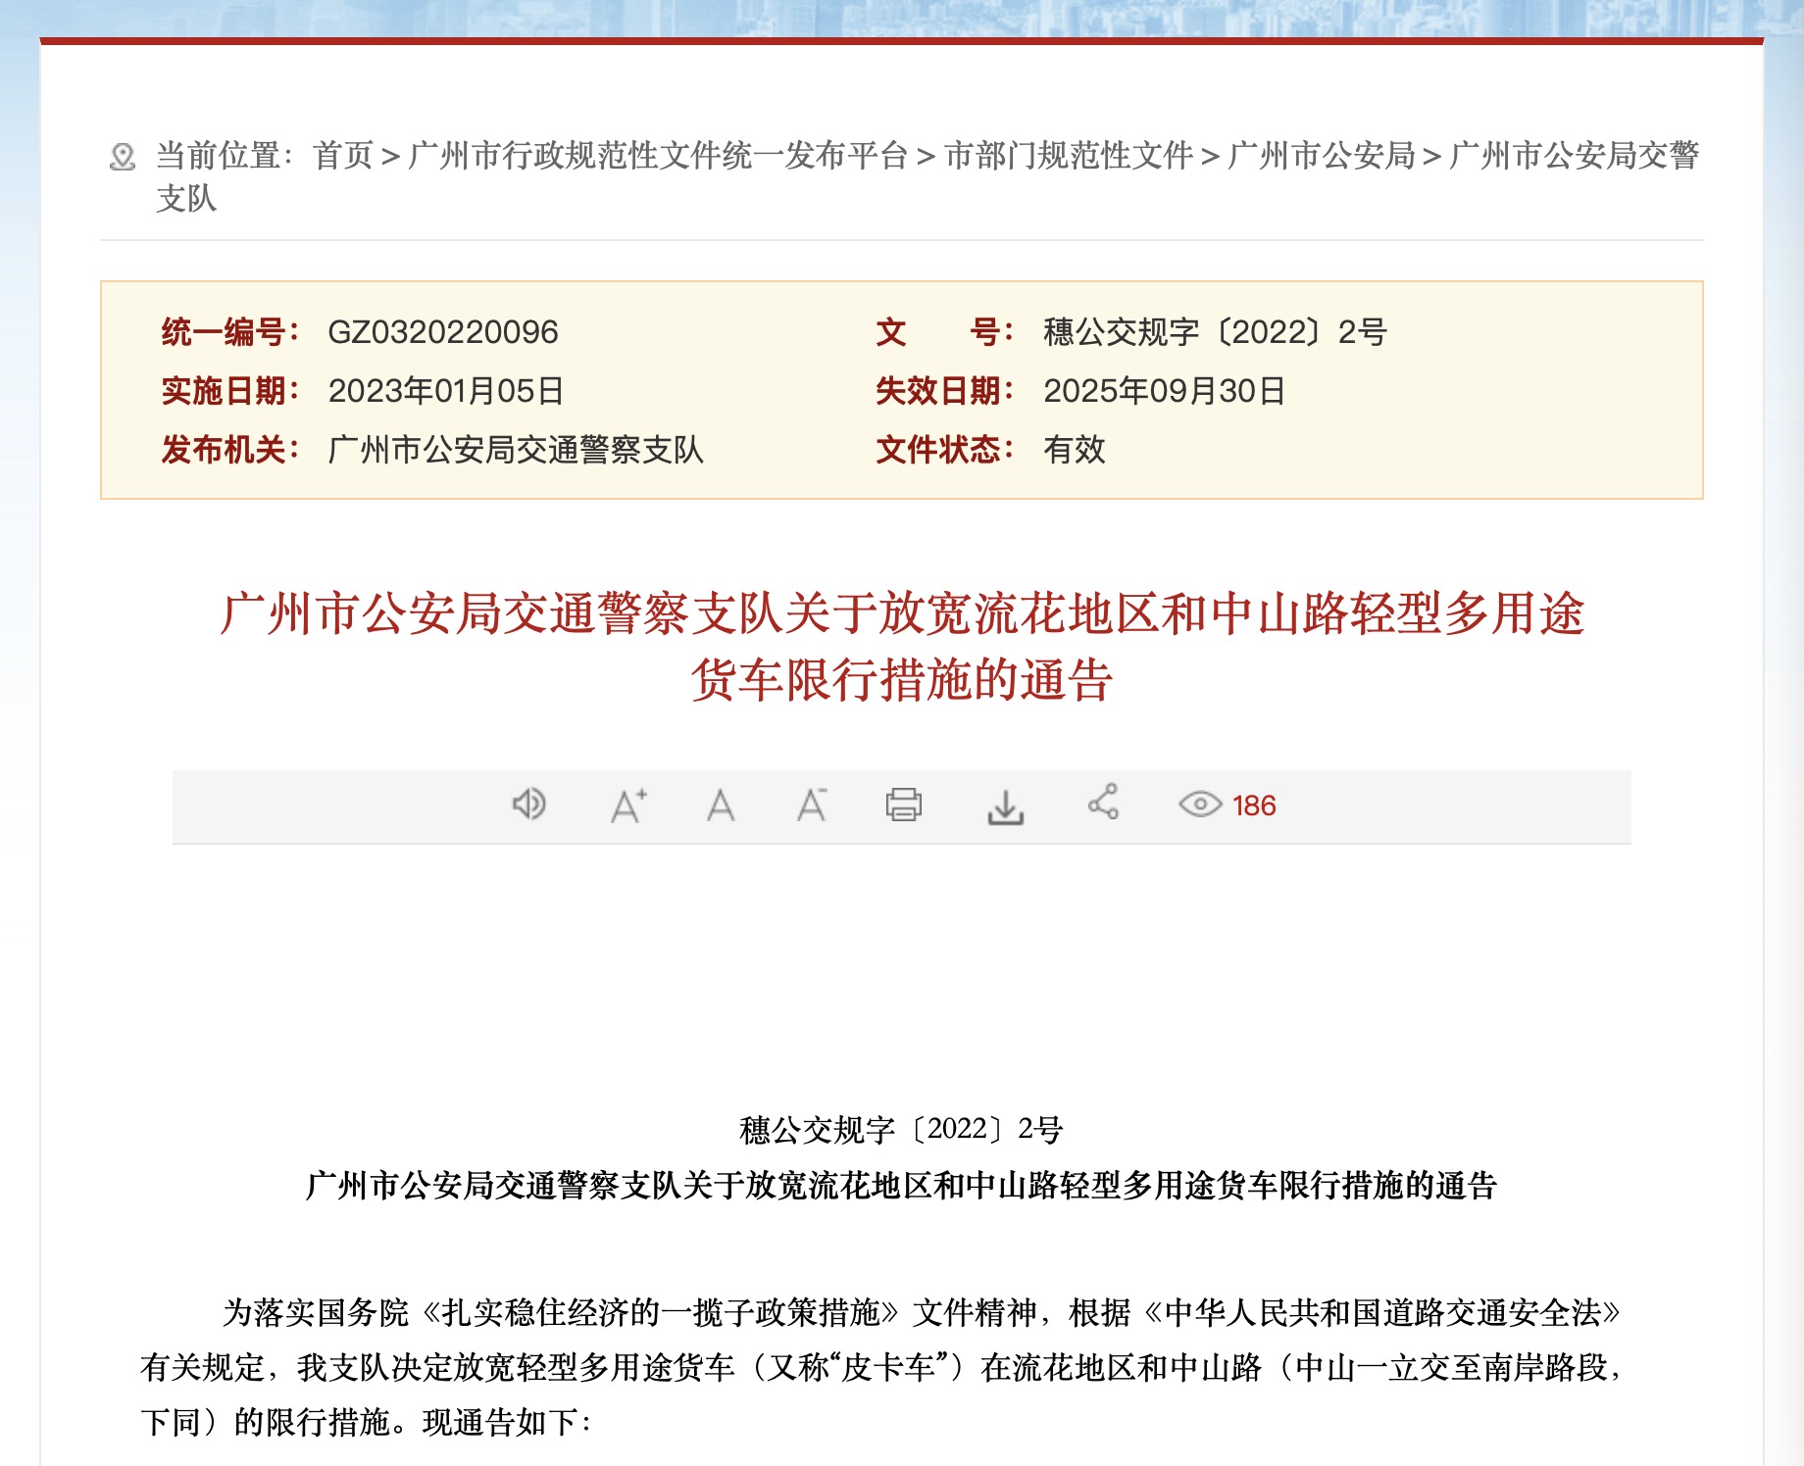Screen dimensions: 1804x1466
Task: Decrease font size with A- icon
Action: pyautogui.click(x=812, y=806)
